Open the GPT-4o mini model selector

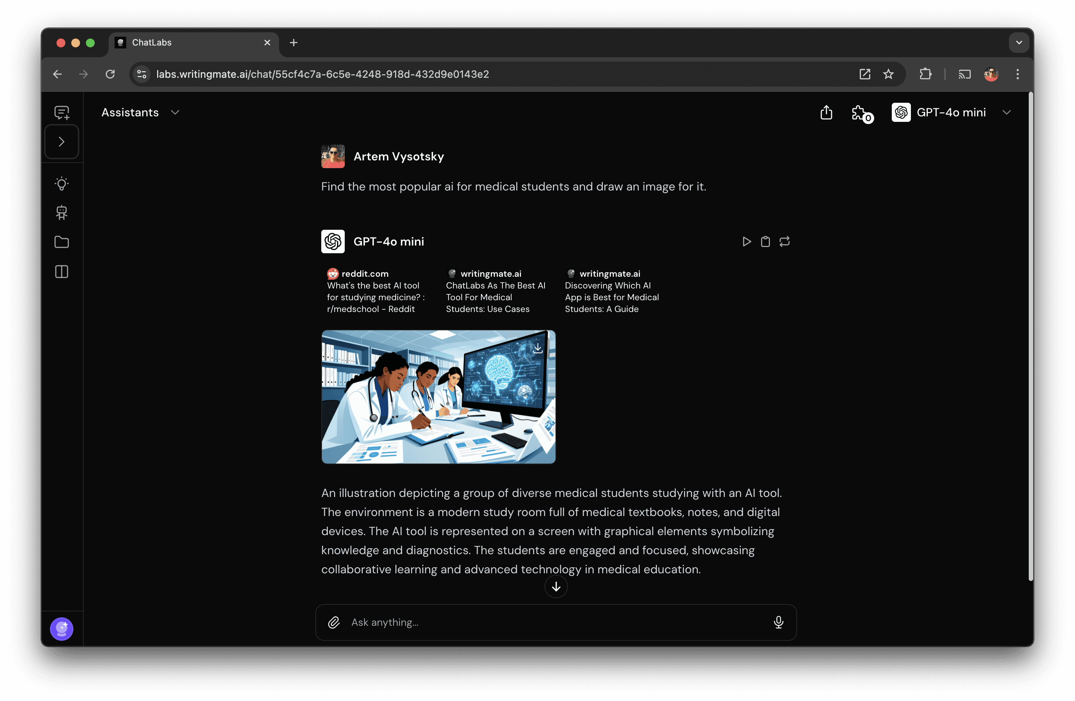pyautogui.click(x=952, y=112)
